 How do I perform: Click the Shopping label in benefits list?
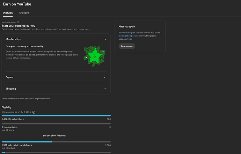pos(11,89)
